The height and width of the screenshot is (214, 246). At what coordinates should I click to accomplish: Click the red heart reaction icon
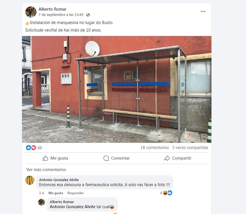[x=33, y=148]
